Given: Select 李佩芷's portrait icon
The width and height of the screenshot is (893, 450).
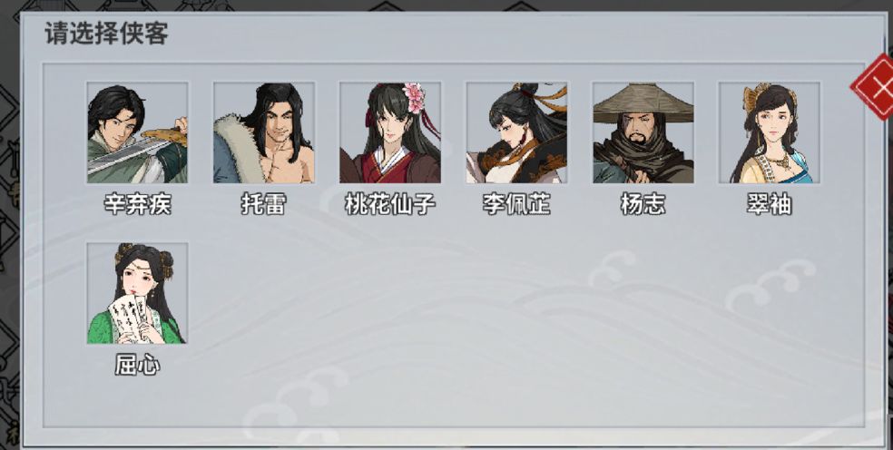Looking at the screenshot, I should pyautogui.click(x=516, y=132).
